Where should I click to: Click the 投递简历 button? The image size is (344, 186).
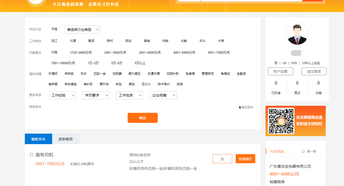click(x=245, y=159)
